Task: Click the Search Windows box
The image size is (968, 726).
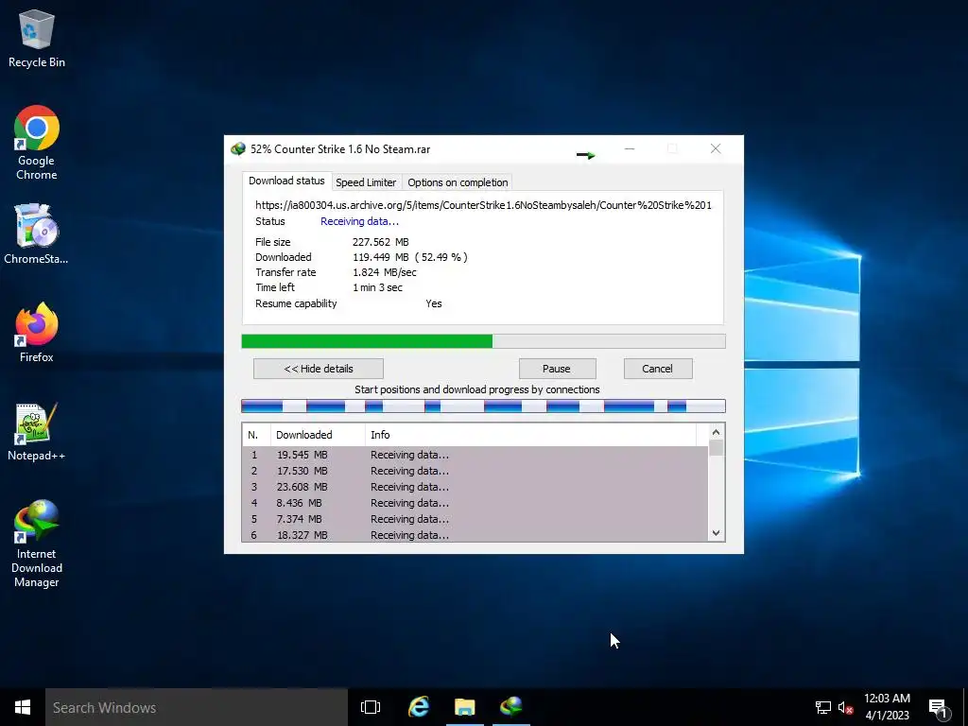Action: 197,707
